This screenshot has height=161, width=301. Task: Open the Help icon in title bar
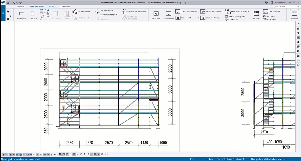266,3
